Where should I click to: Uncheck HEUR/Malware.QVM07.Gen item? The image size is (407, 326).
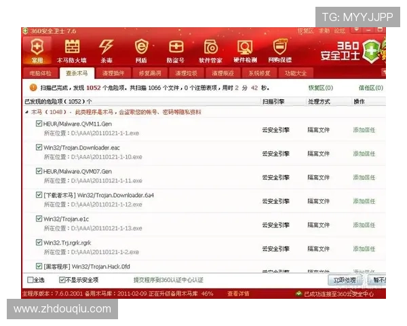39,171
